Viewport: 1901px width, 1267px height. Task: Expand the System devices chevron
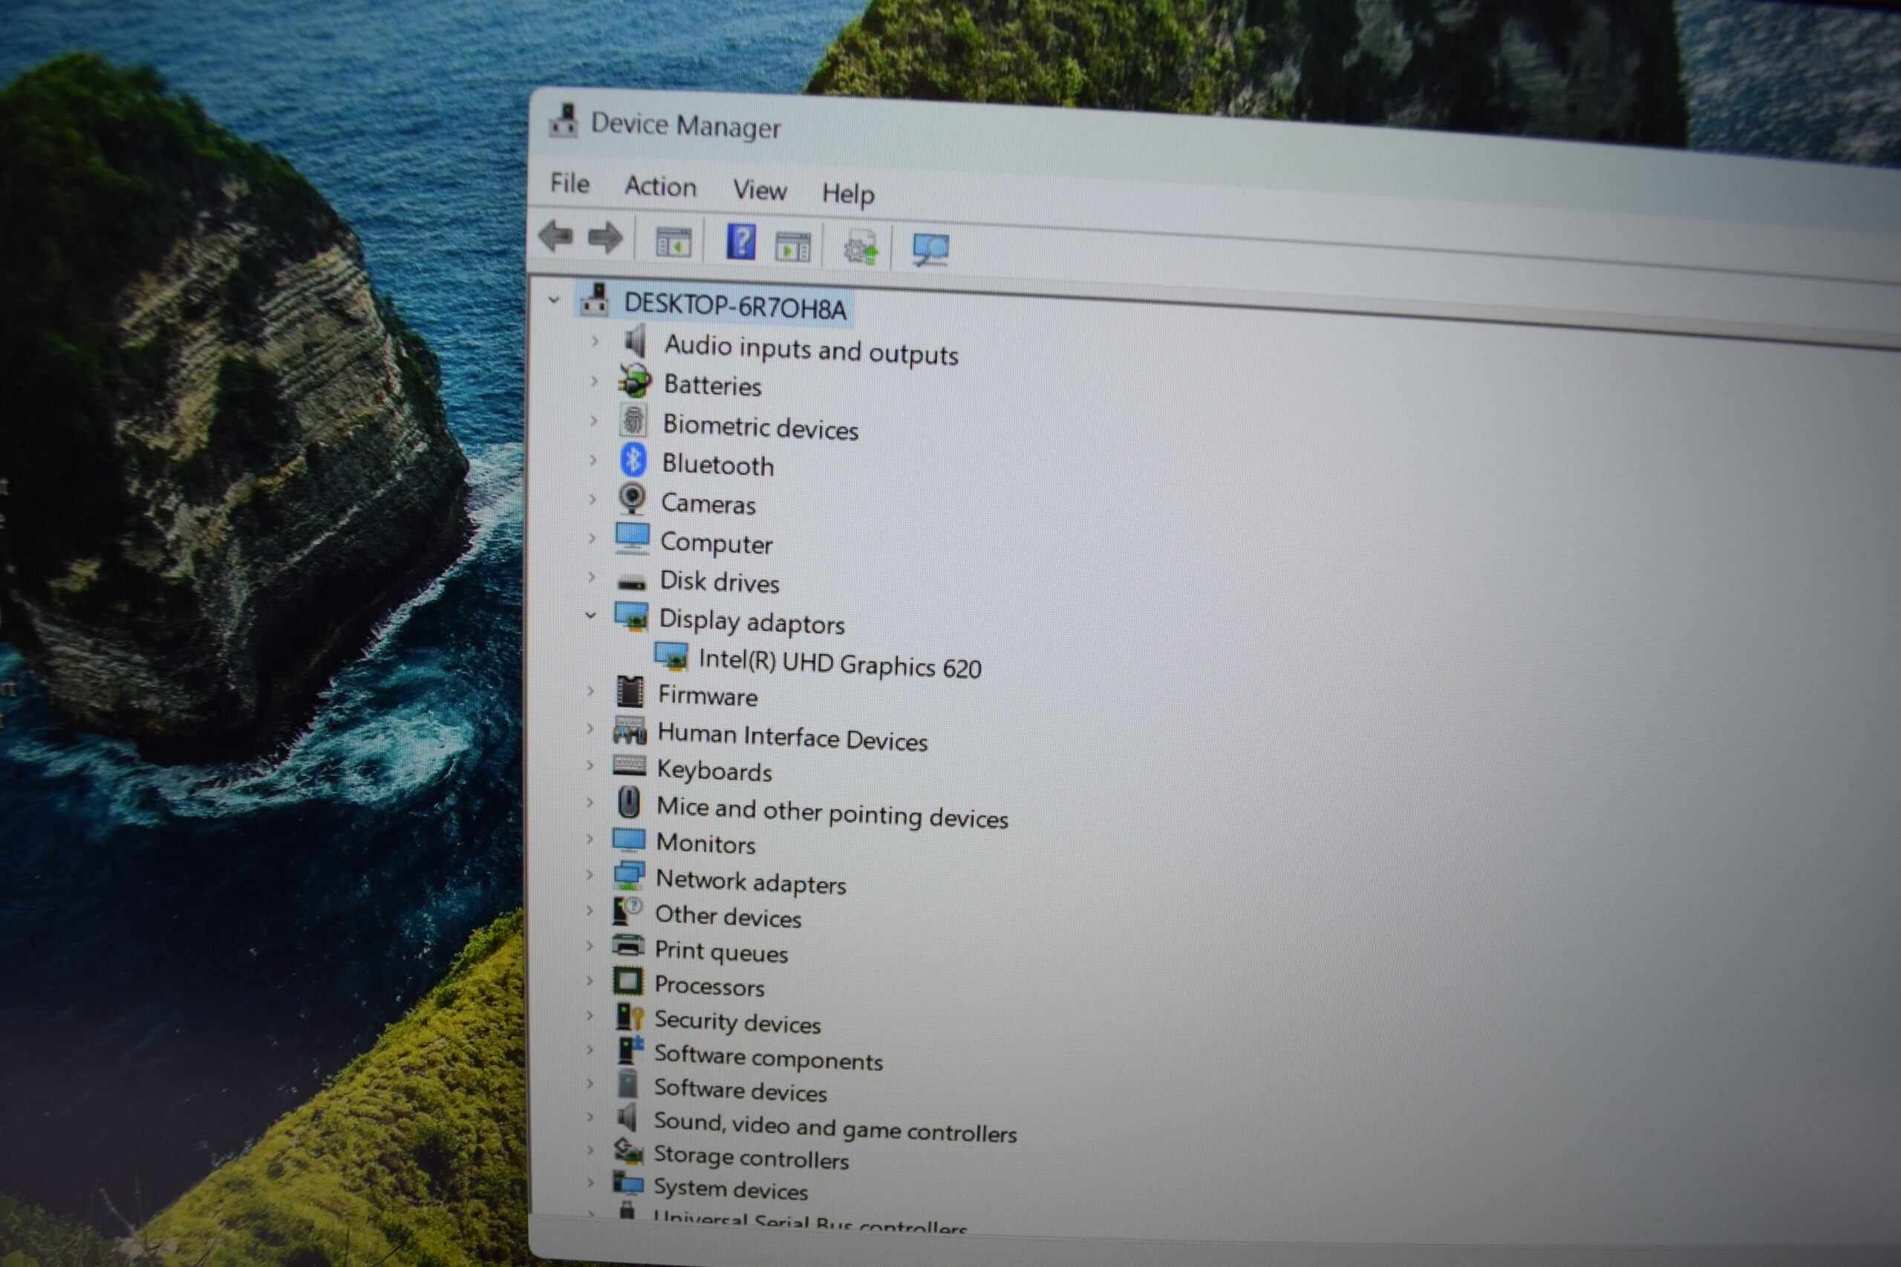point(591,1183)
